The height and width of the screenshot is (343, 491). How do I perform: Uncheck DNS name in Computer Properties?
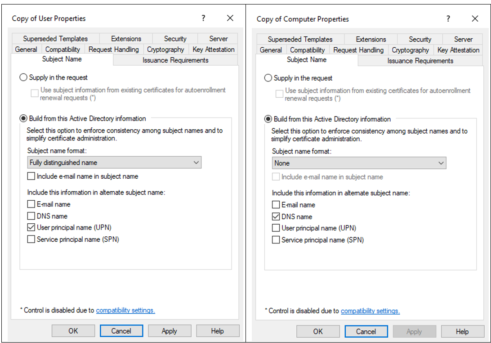click(x=276, y=216)
